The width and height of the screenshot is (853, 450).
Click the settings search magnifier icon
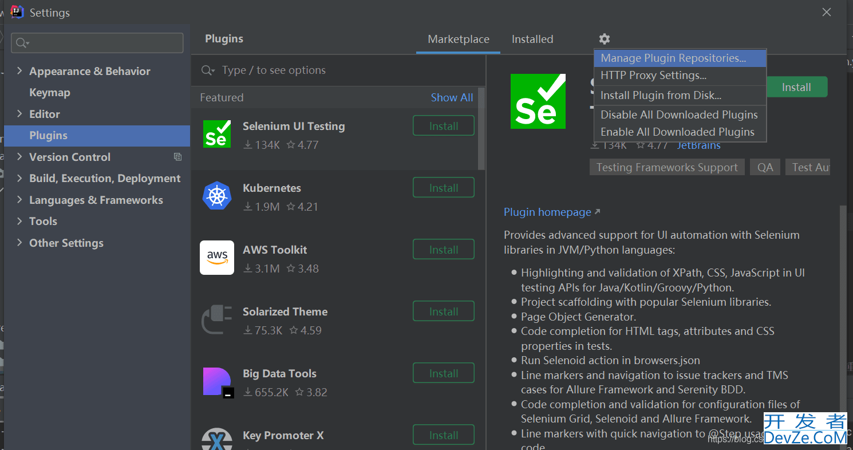22,43
